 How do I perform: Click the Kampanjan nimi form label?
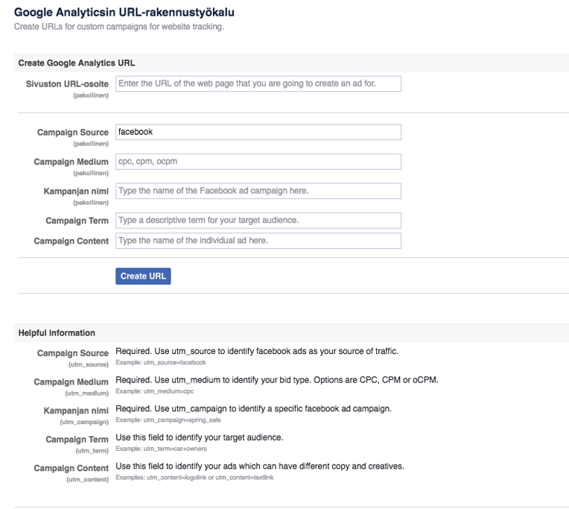(76, 192)
